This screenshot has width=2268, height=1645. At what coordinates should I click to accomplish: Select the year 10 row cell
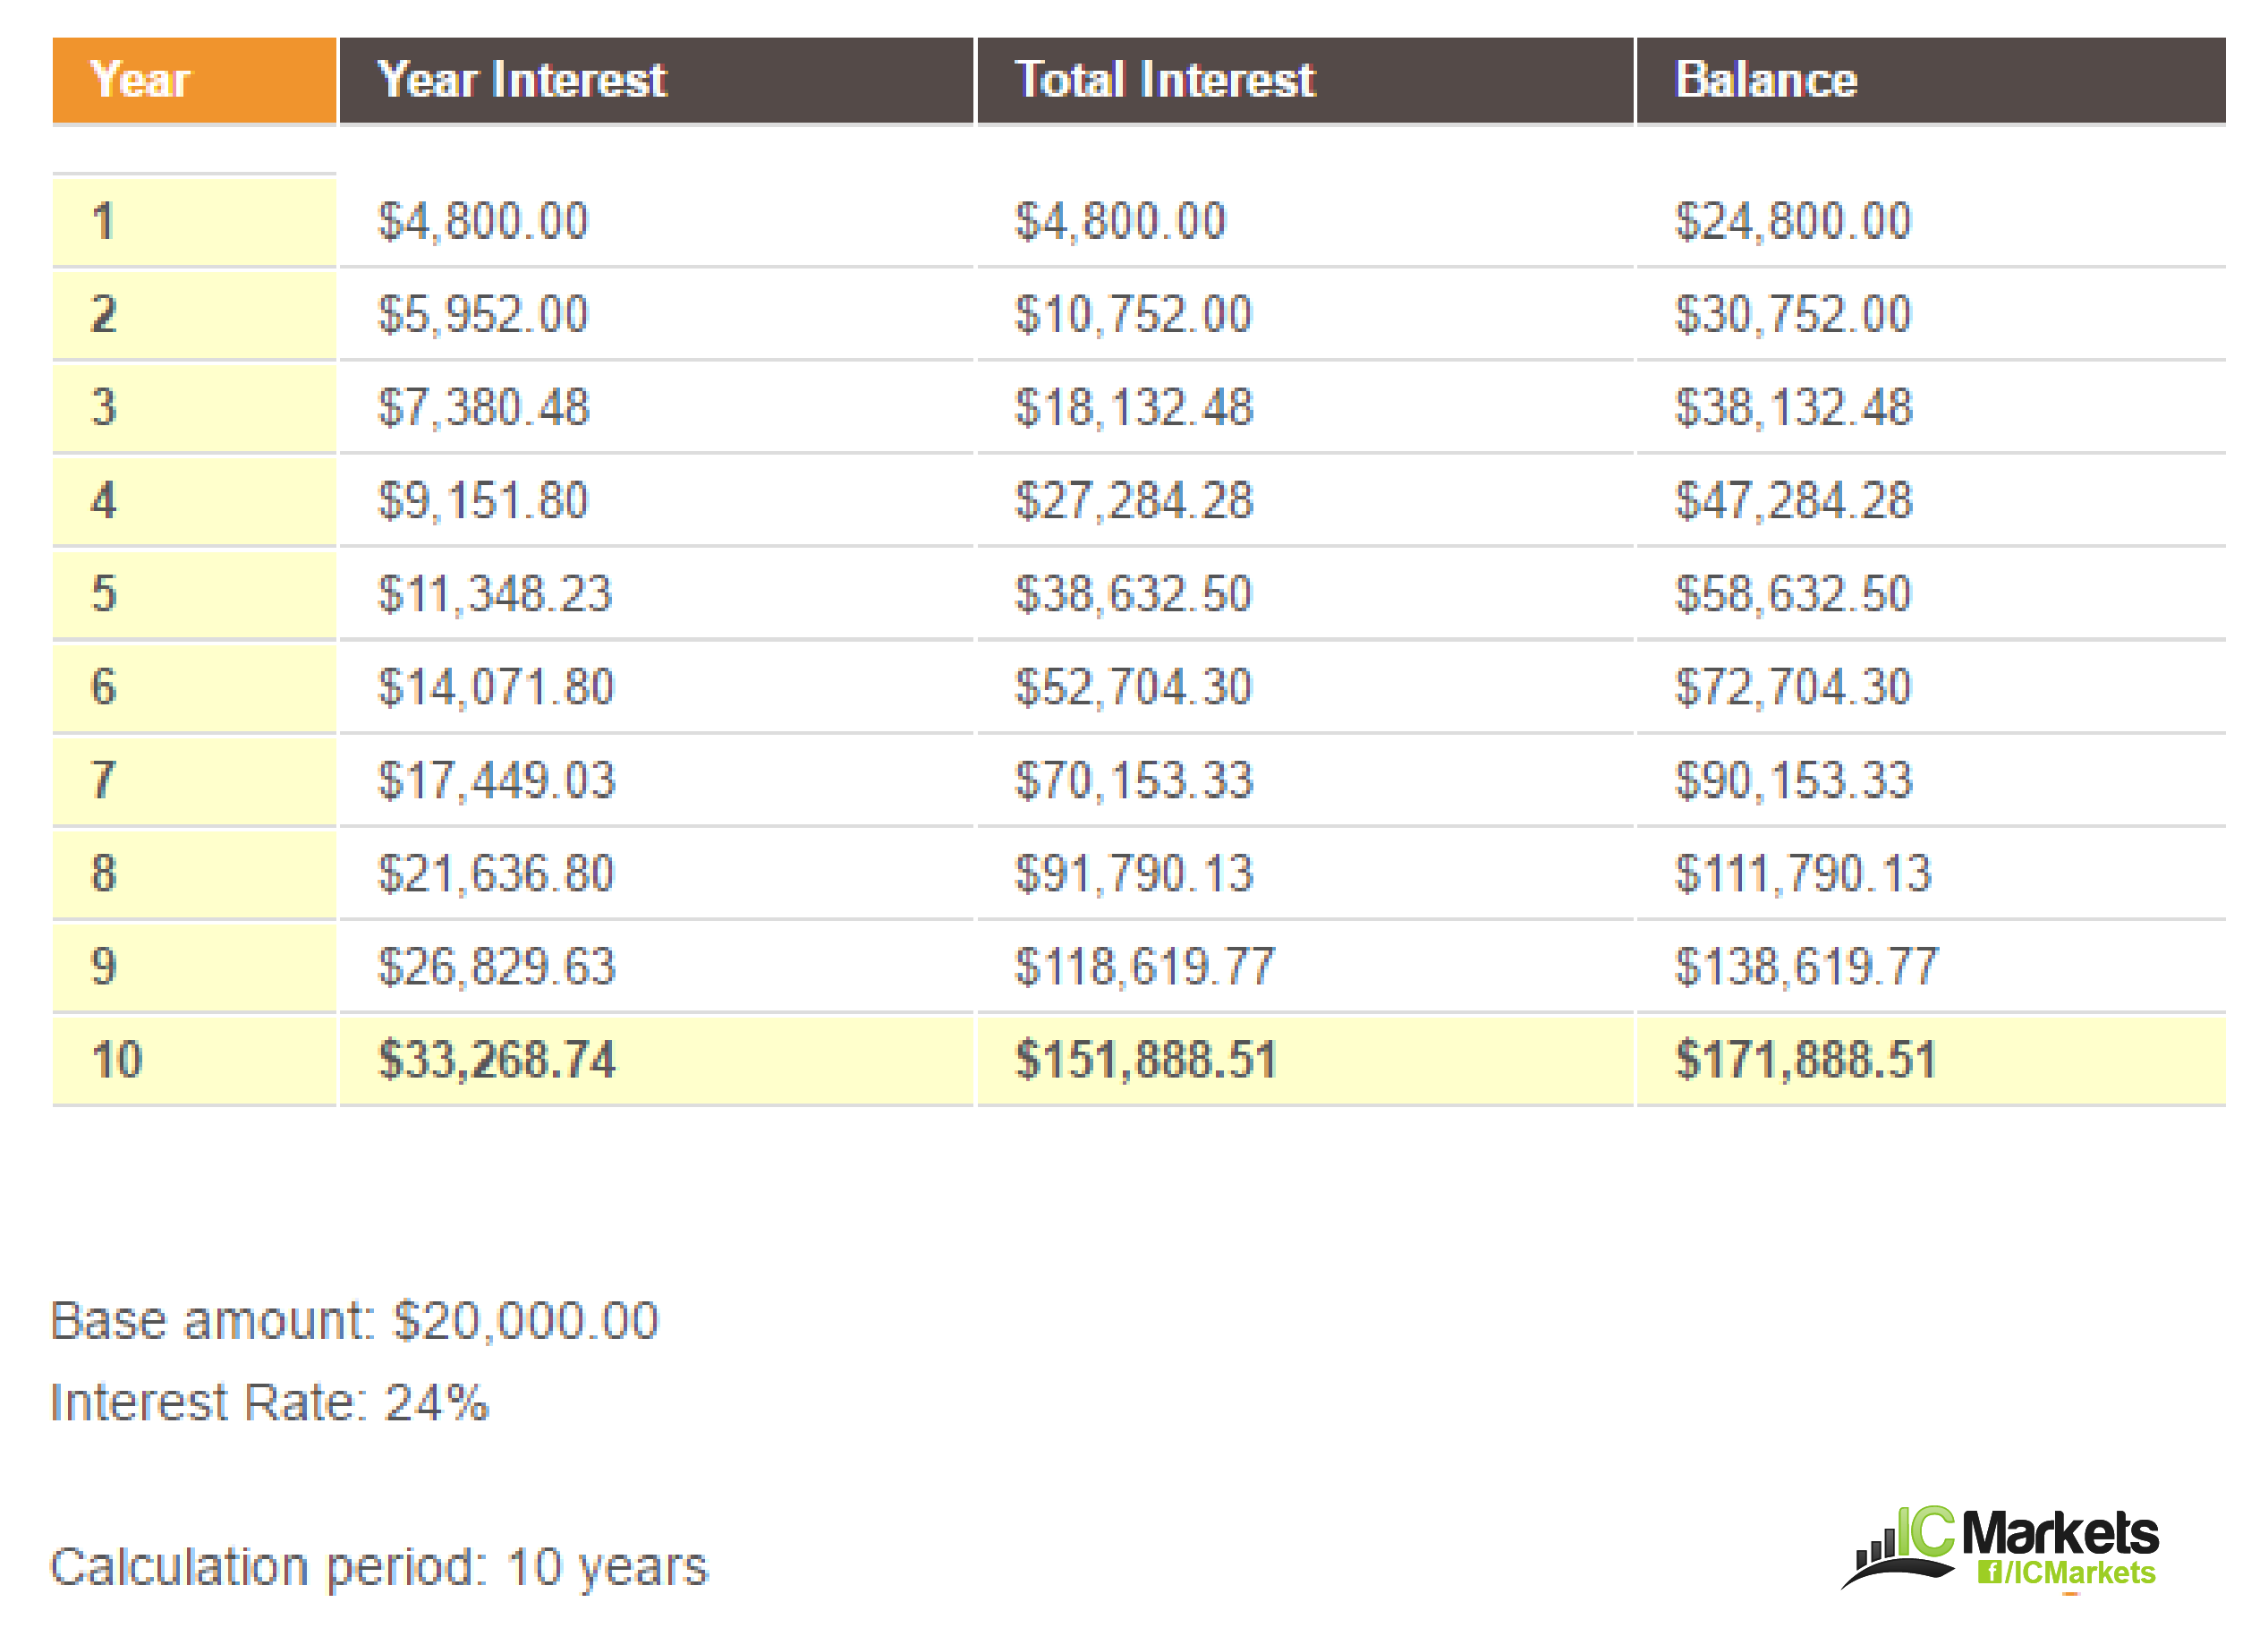(x=194, y=1060)
